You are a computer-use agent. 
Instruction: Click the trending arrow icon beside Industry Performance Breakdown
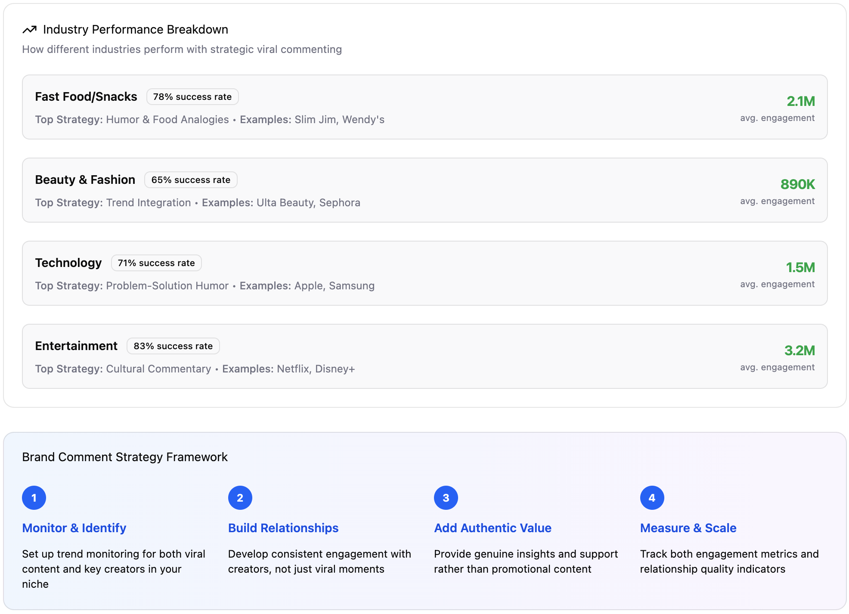pos(29,30)
